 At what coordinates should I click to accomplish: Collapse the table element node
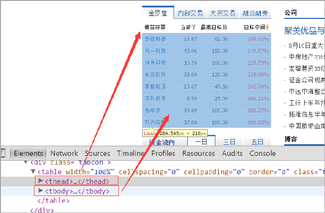(x=33, y=171)
